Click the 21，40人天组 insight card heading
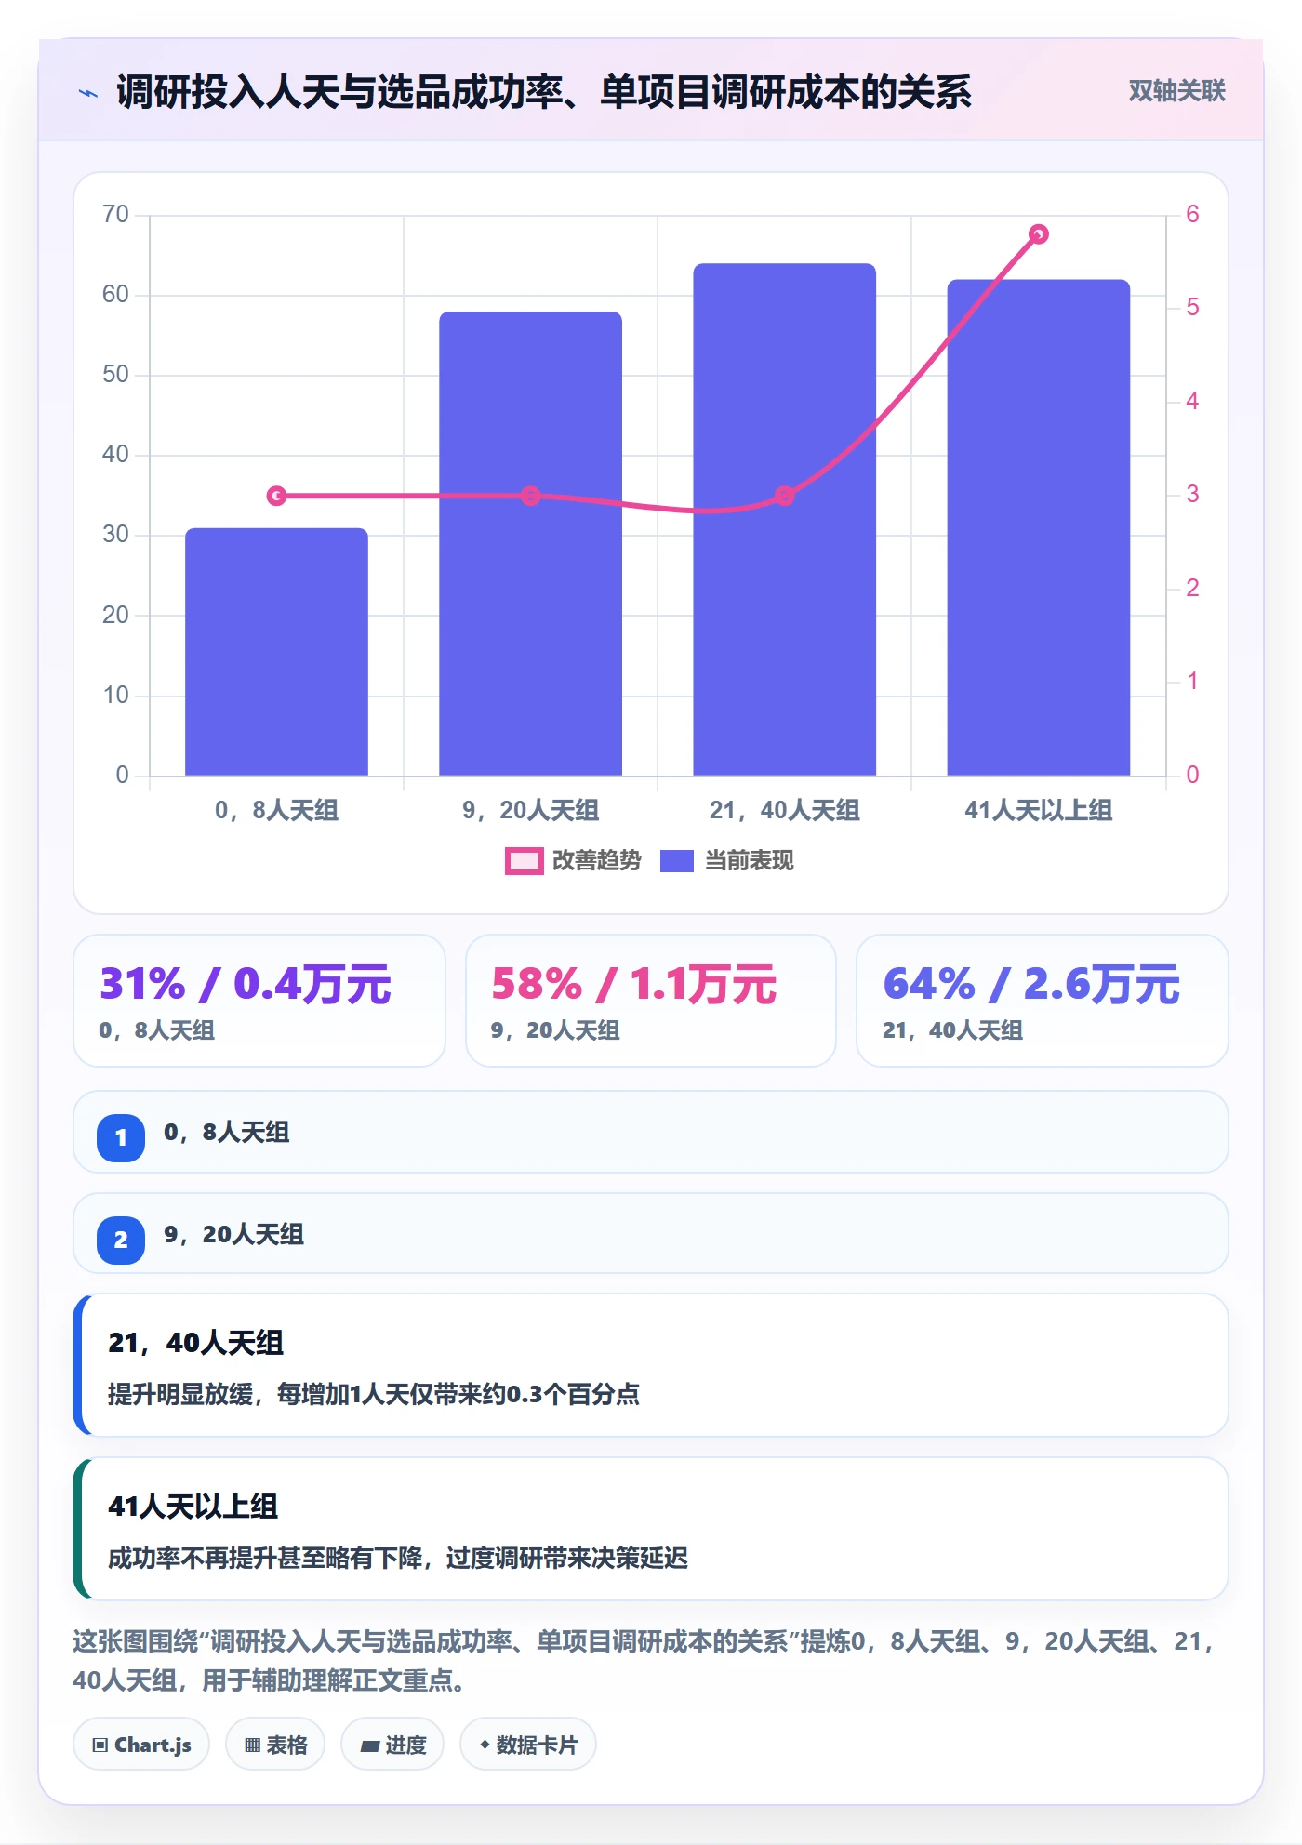Screen dimensions: 1302x1845 pos(196,1343)
